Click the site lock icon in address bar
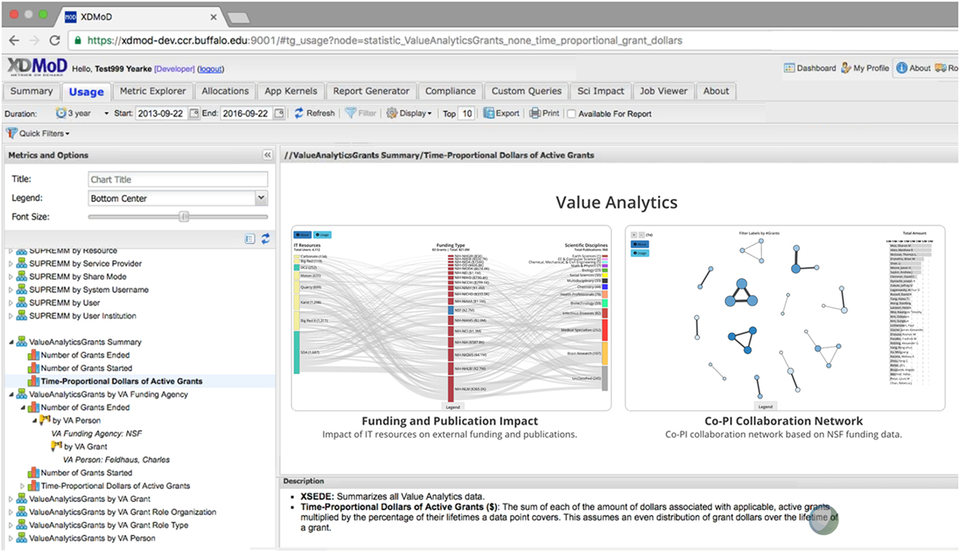The image size is (960, 552). [x=77, y=40]
